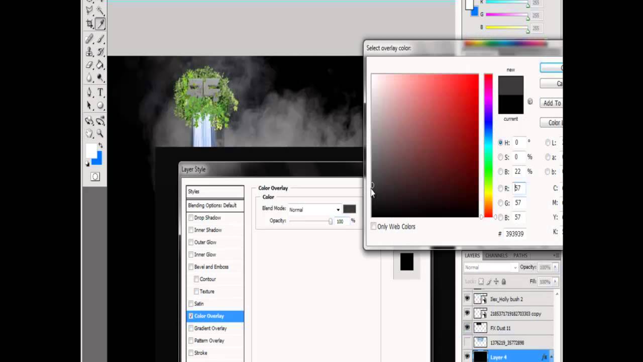
Task: Switch to the Channels tab
Action: click(x=496, y=255)
